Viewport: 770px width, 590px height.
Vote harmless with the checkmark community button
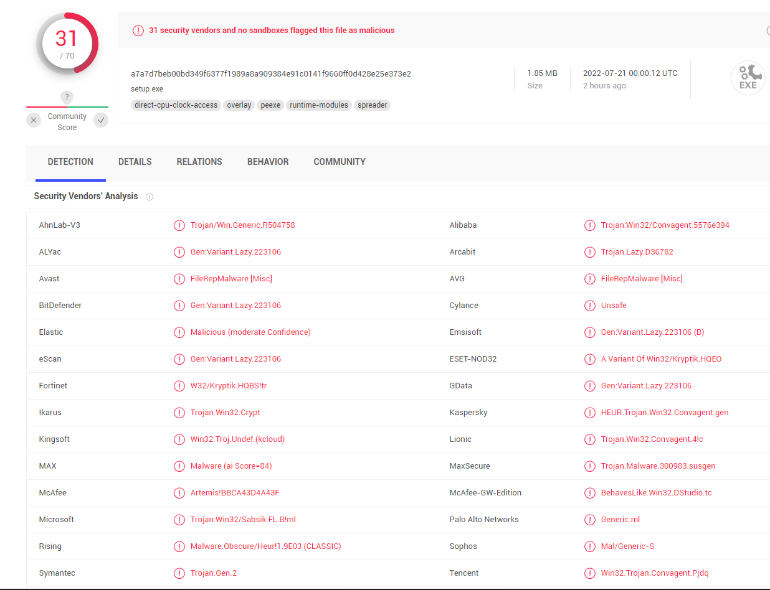point(101,121)
